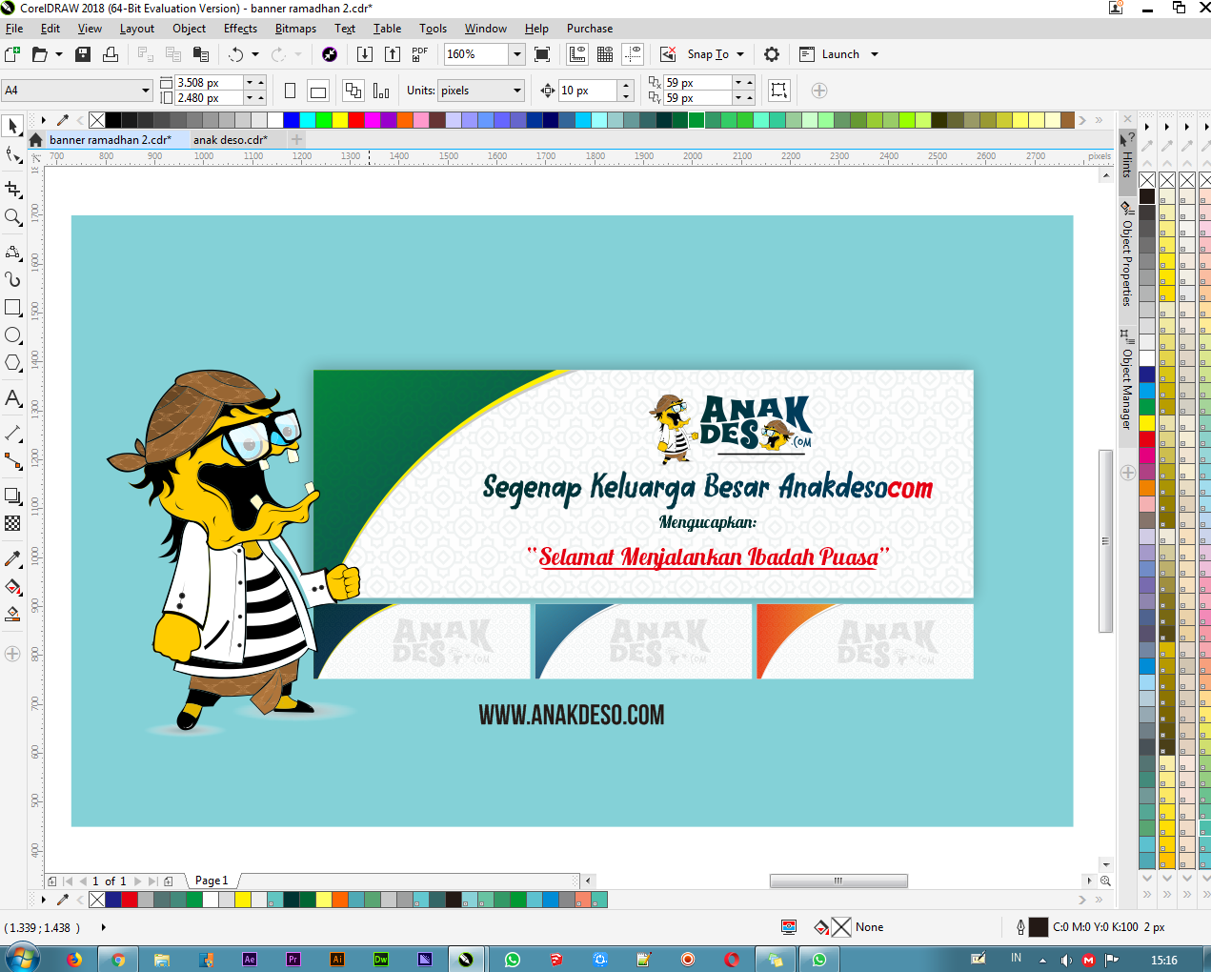Screen dimensions: 1211x972
Task: Click the New document icon
Action: click(12, 54)
